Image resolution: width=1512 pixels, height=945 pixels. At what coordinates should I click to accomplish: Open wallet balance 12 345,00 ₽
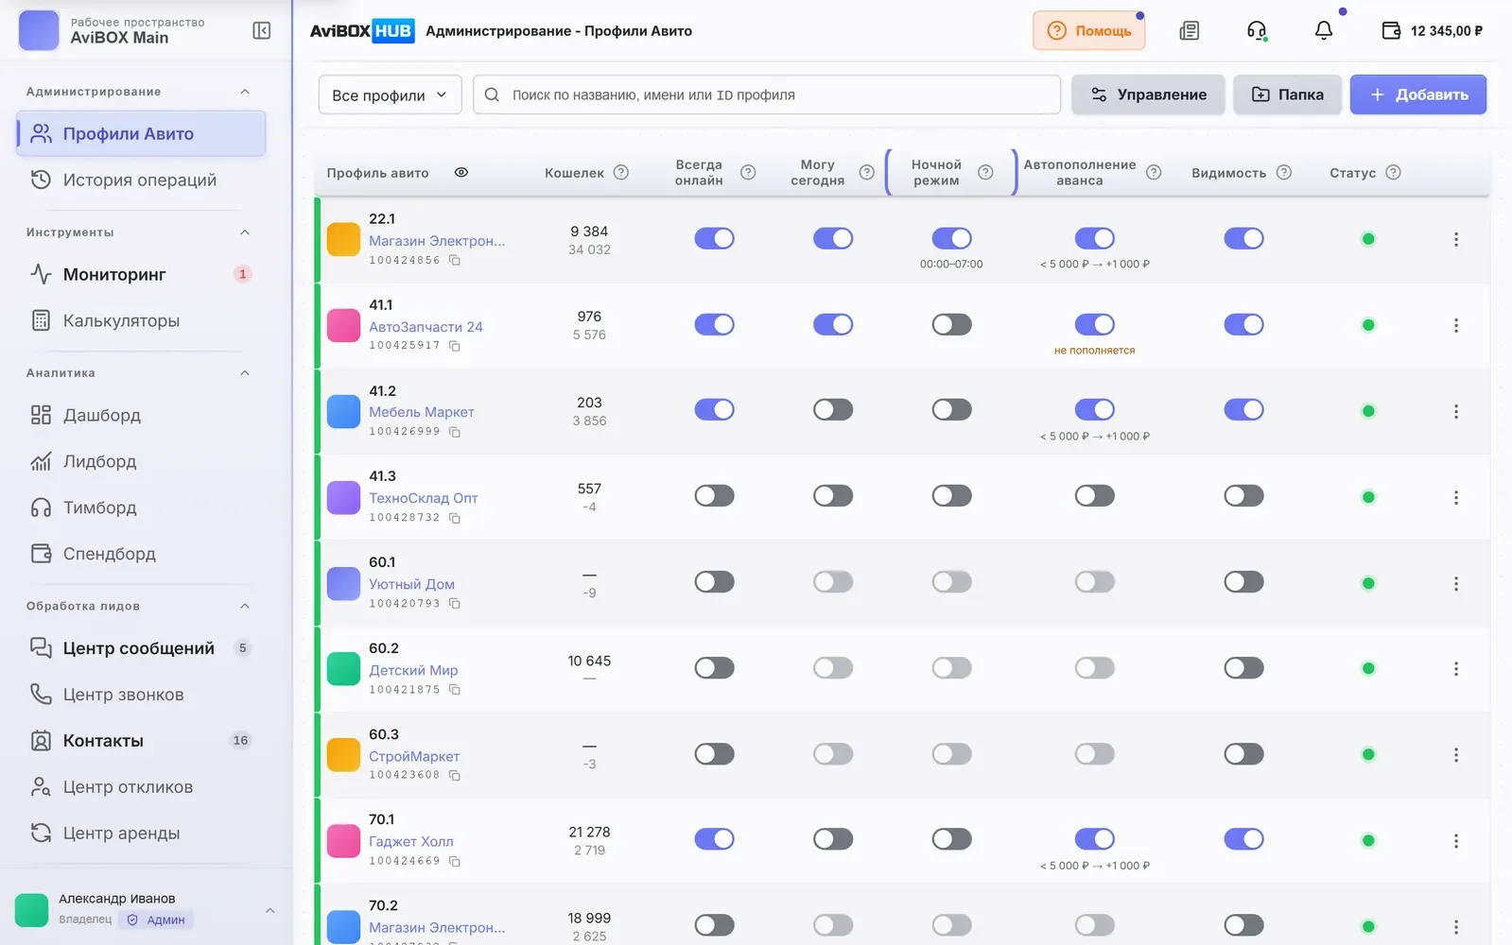coord(1433,31)
